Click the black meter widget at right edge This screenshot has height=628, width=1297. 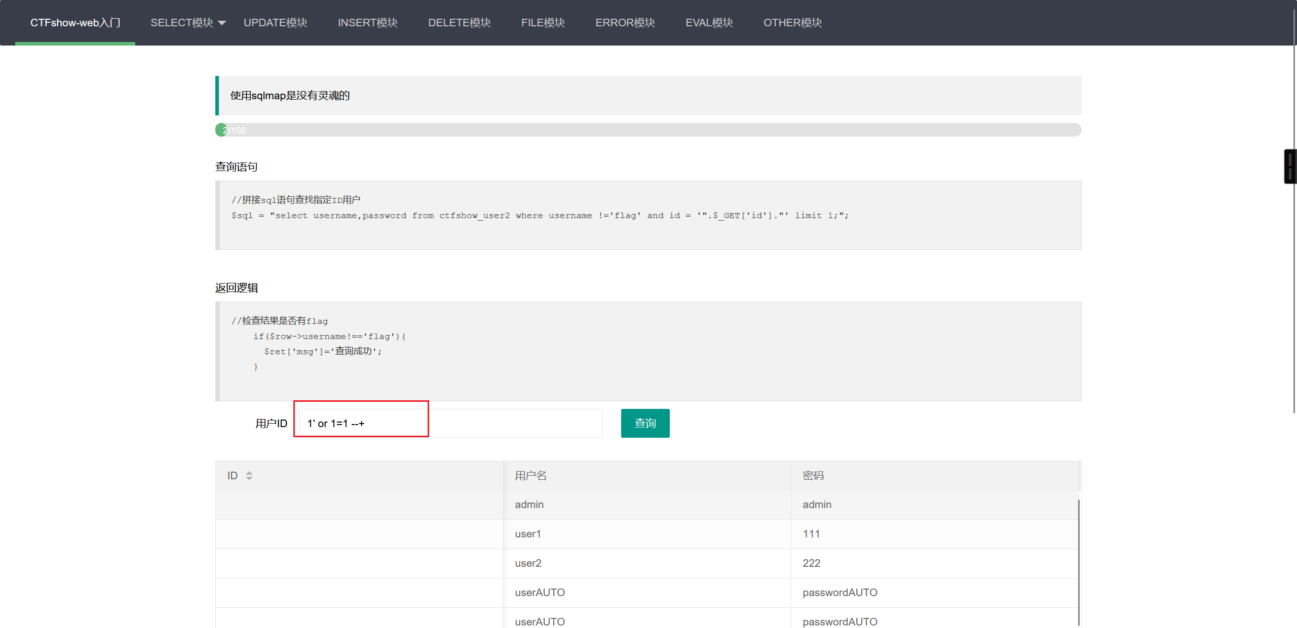click(1289, 166)
